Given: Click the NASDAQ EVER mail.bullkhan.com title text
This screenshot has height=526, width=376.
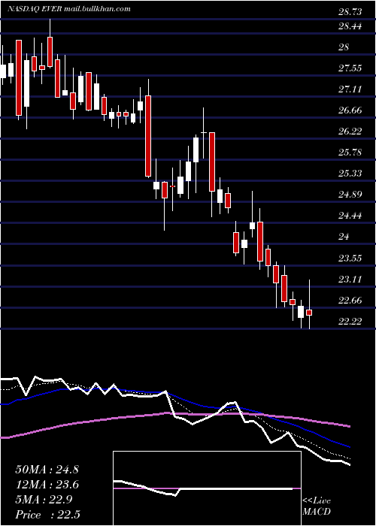Looking at the screenshot, I should pos(69,9).
